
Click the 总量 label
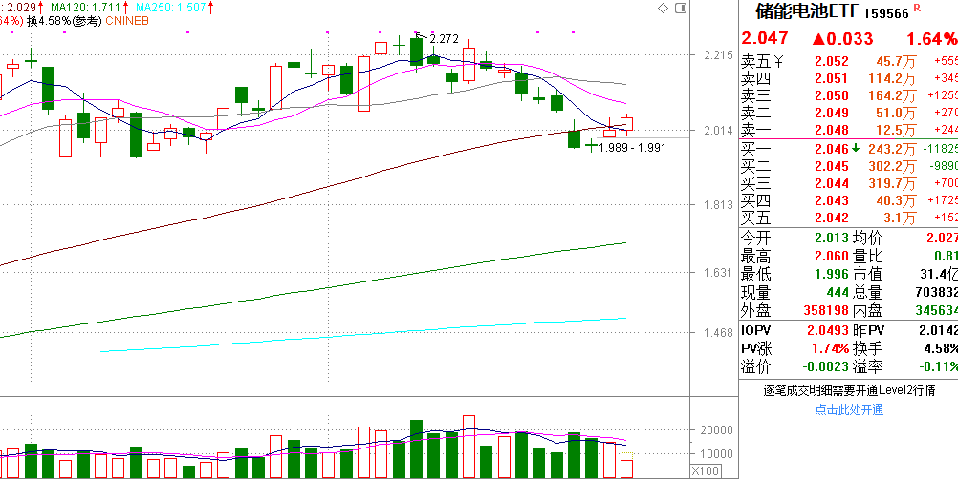coord(868,293)
